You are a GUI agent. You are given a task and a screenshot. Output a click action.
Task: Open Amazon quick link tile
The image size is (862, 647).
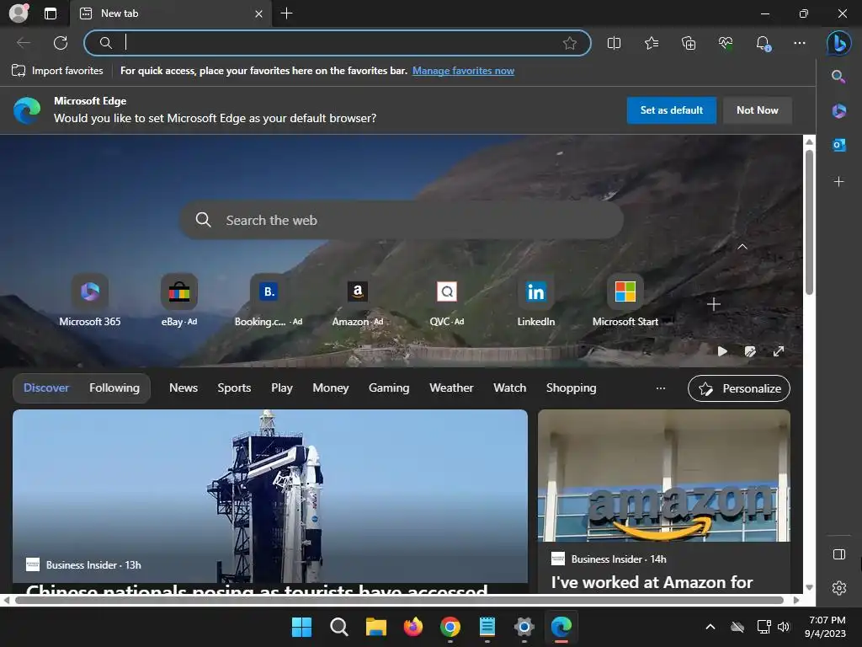point(358,301)
